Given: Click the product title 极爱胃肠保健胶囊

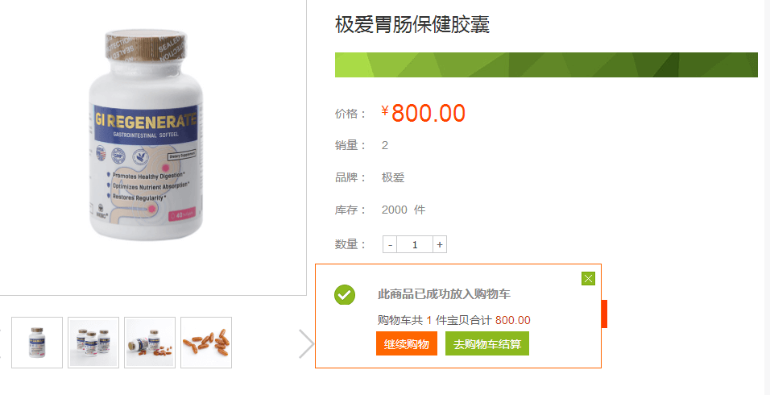Looking at the screenshot, I should [412, 24].
